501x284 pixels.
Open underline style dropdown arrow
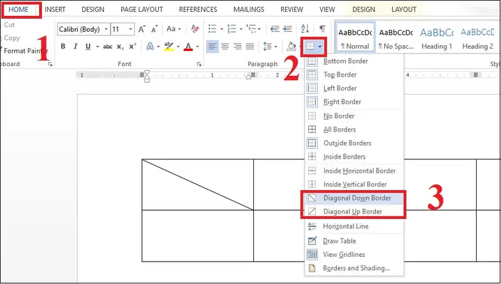(97, 47)
